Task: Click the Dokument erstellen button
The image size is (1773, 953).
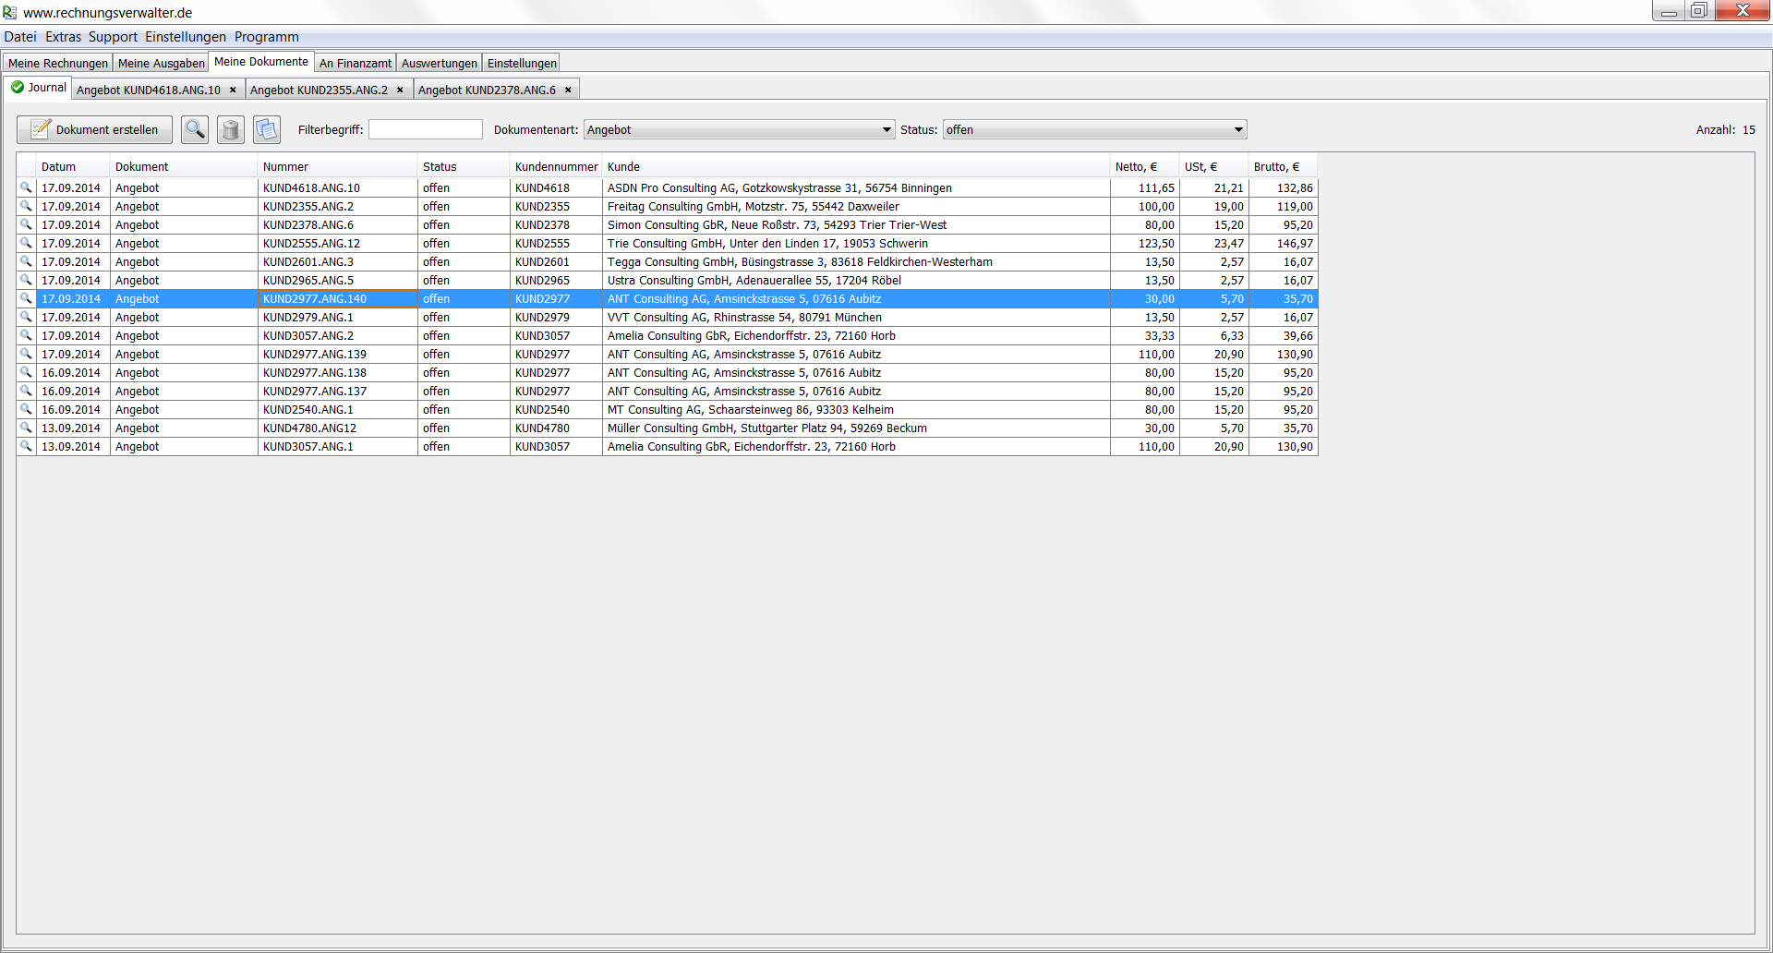Action: [94, 129]
